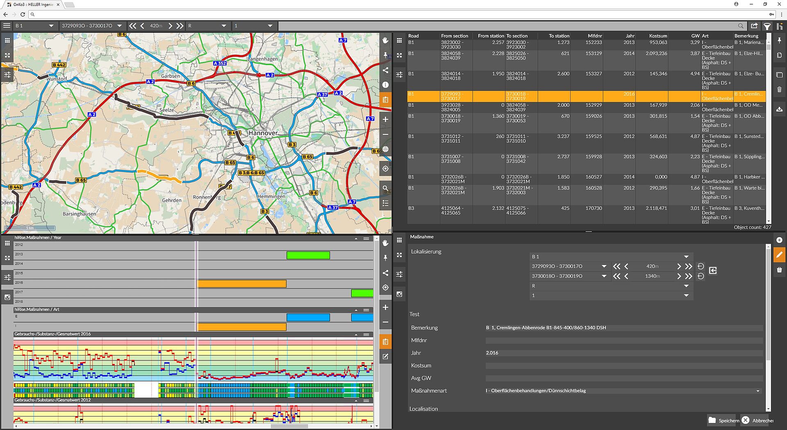
Task: Click the blue bar in Art row E
Action: (x=308, y=317)
